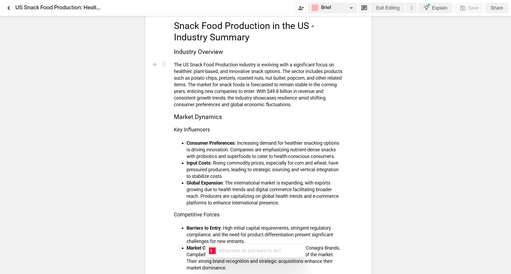The image size is (511, 274).
Task: Open the add collaborator icon
Action: tap(301, 8)
